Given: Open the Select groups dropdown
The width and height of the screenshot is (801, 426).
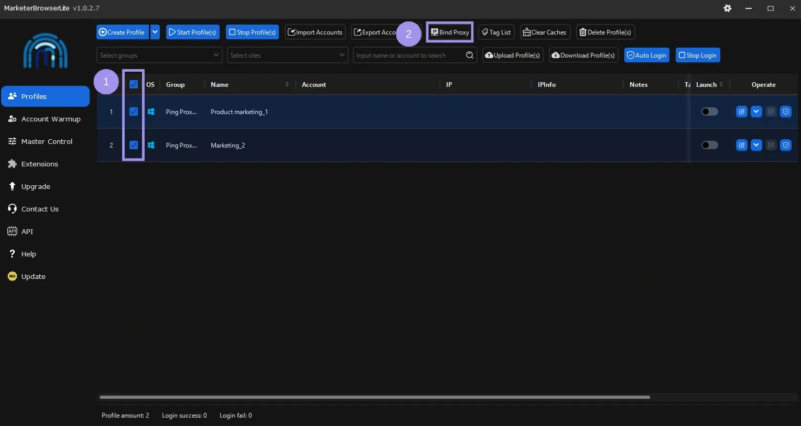Looking at the screenshot, I should coord(159,55).
